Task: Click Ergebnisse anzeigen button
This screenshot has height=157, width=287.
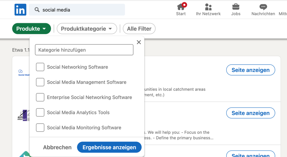Action: [109, 147]
